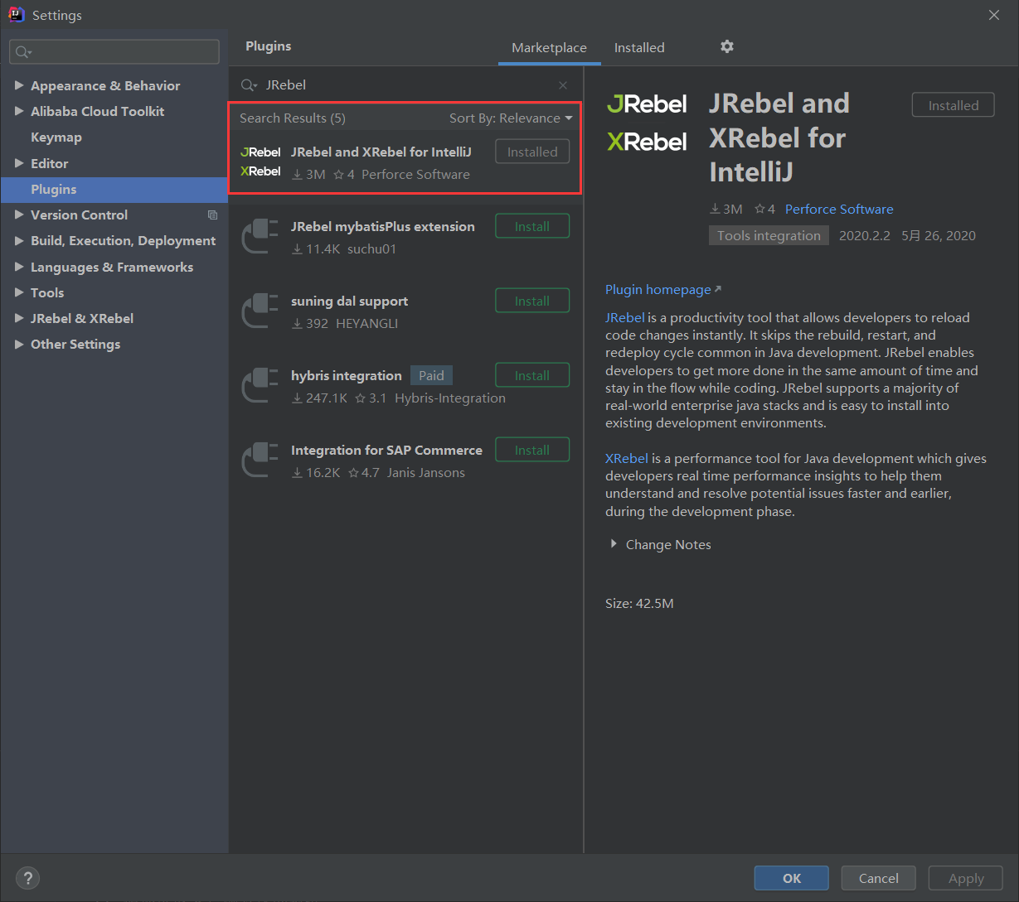The height and width of the screenshot is (902, 1019).
Task: Clear the JRebel search text
Action: [563, 85]
